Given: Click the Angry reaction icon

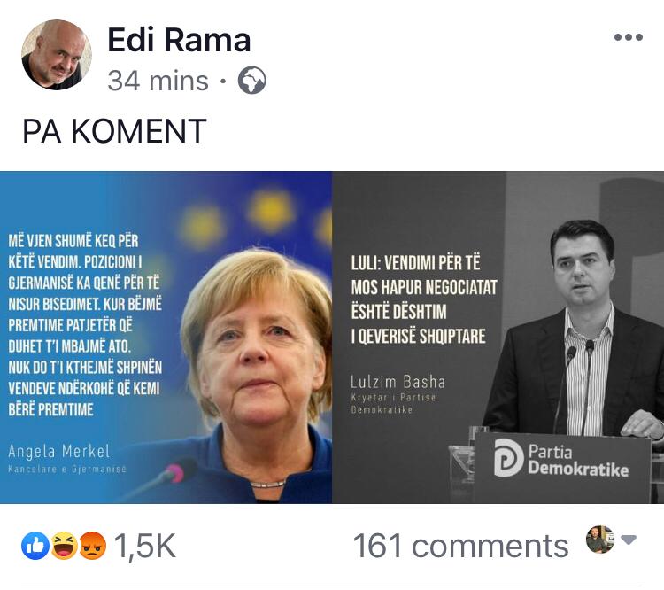Looking at the screenshot, I should 92,546.
